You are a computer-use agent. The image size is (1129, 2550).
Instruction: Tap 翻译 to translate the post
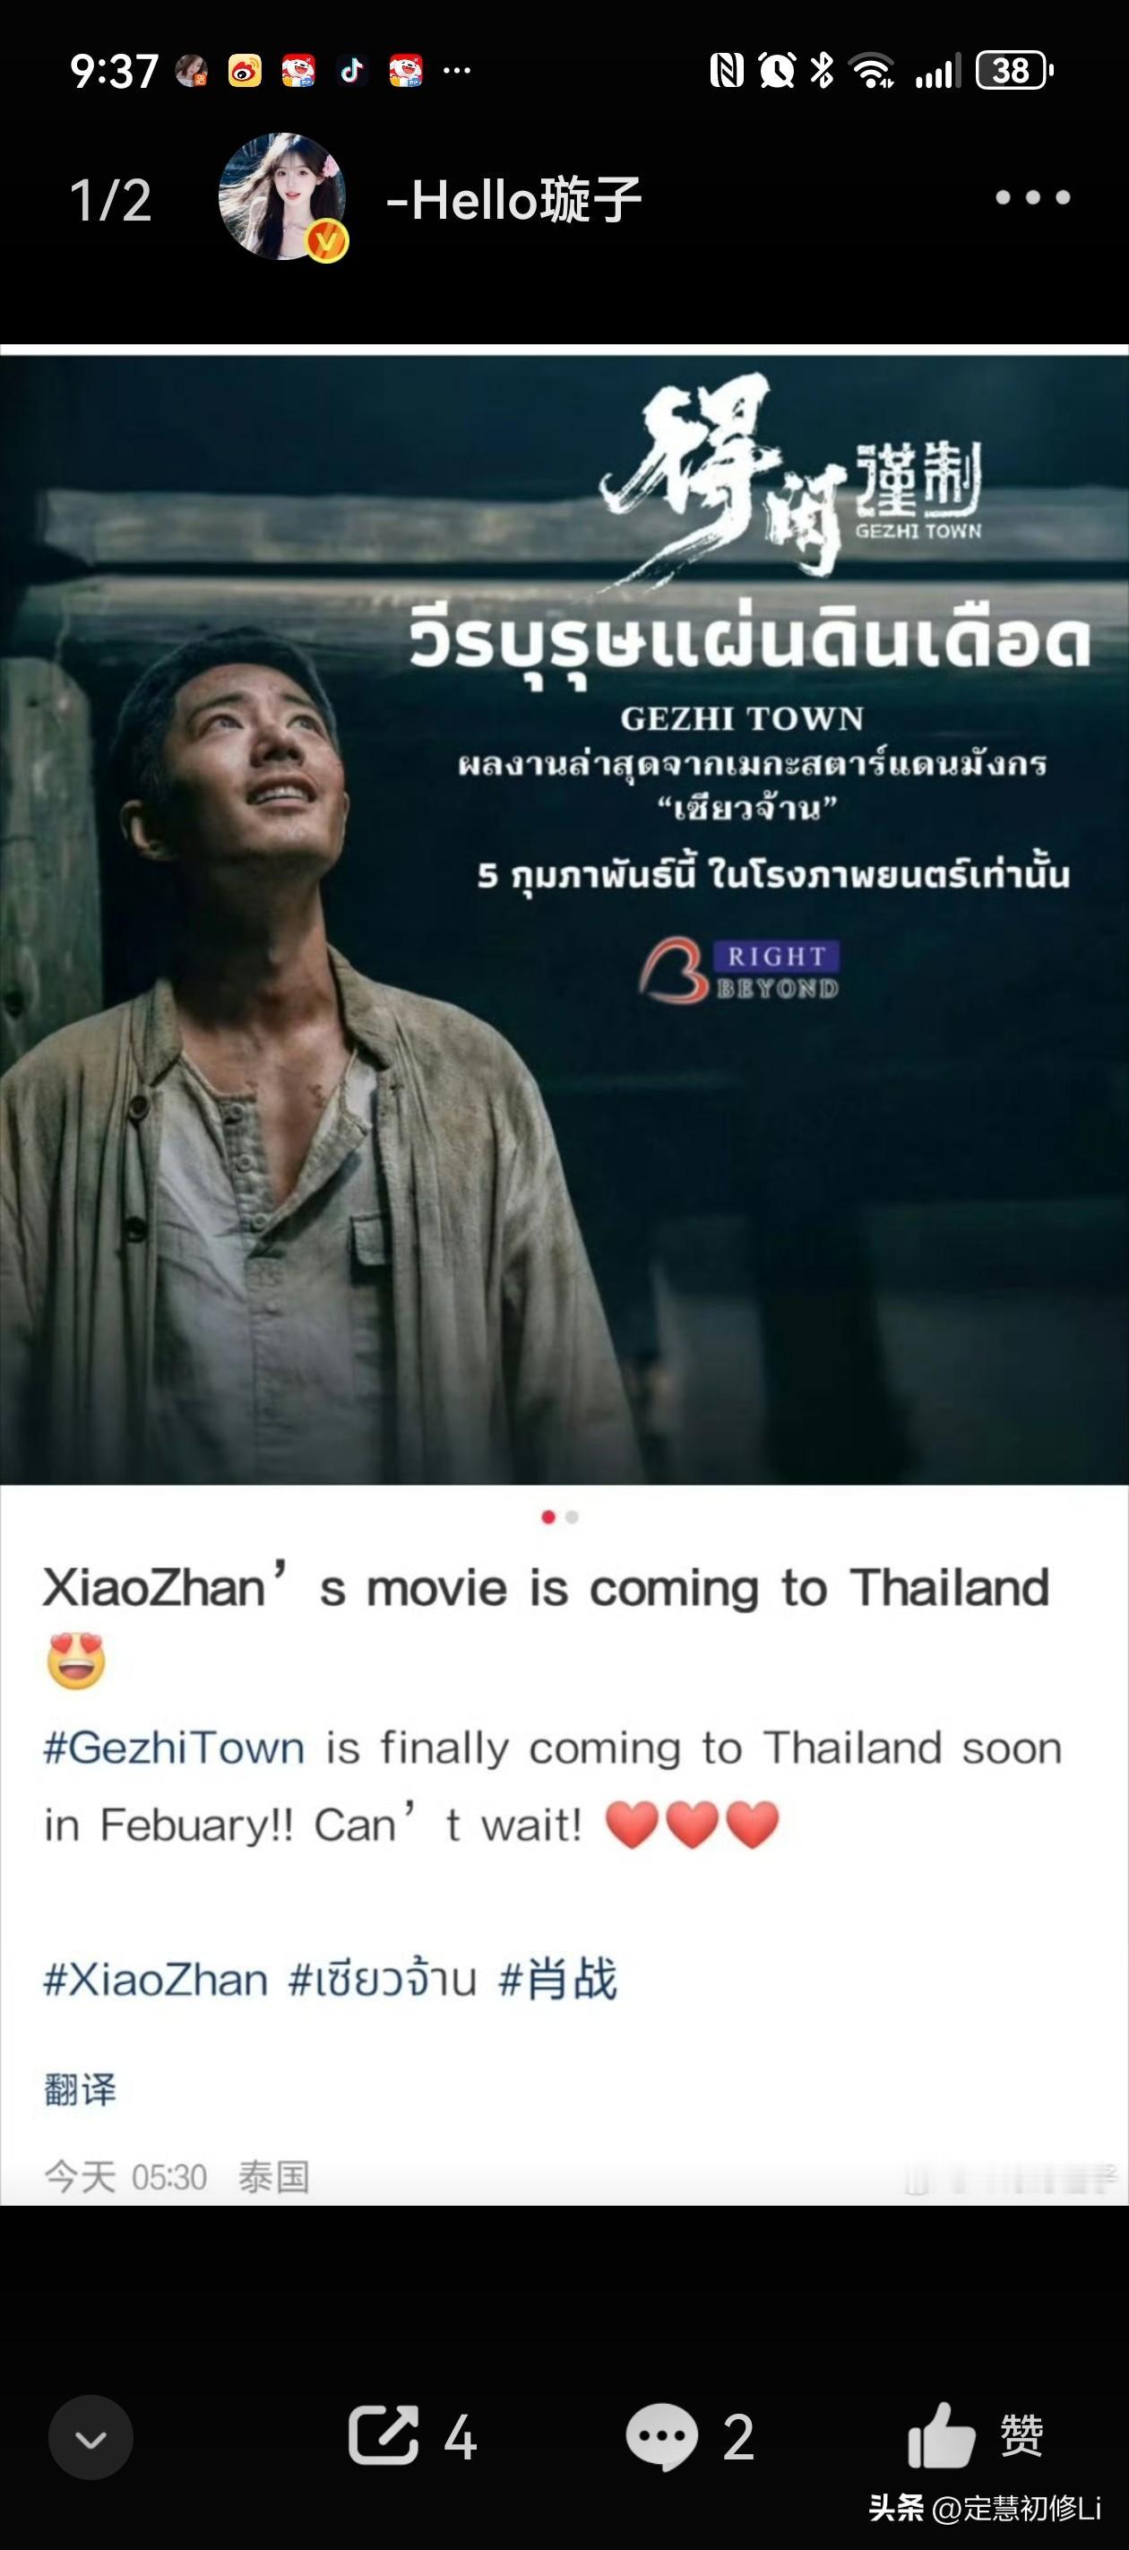80,2090
